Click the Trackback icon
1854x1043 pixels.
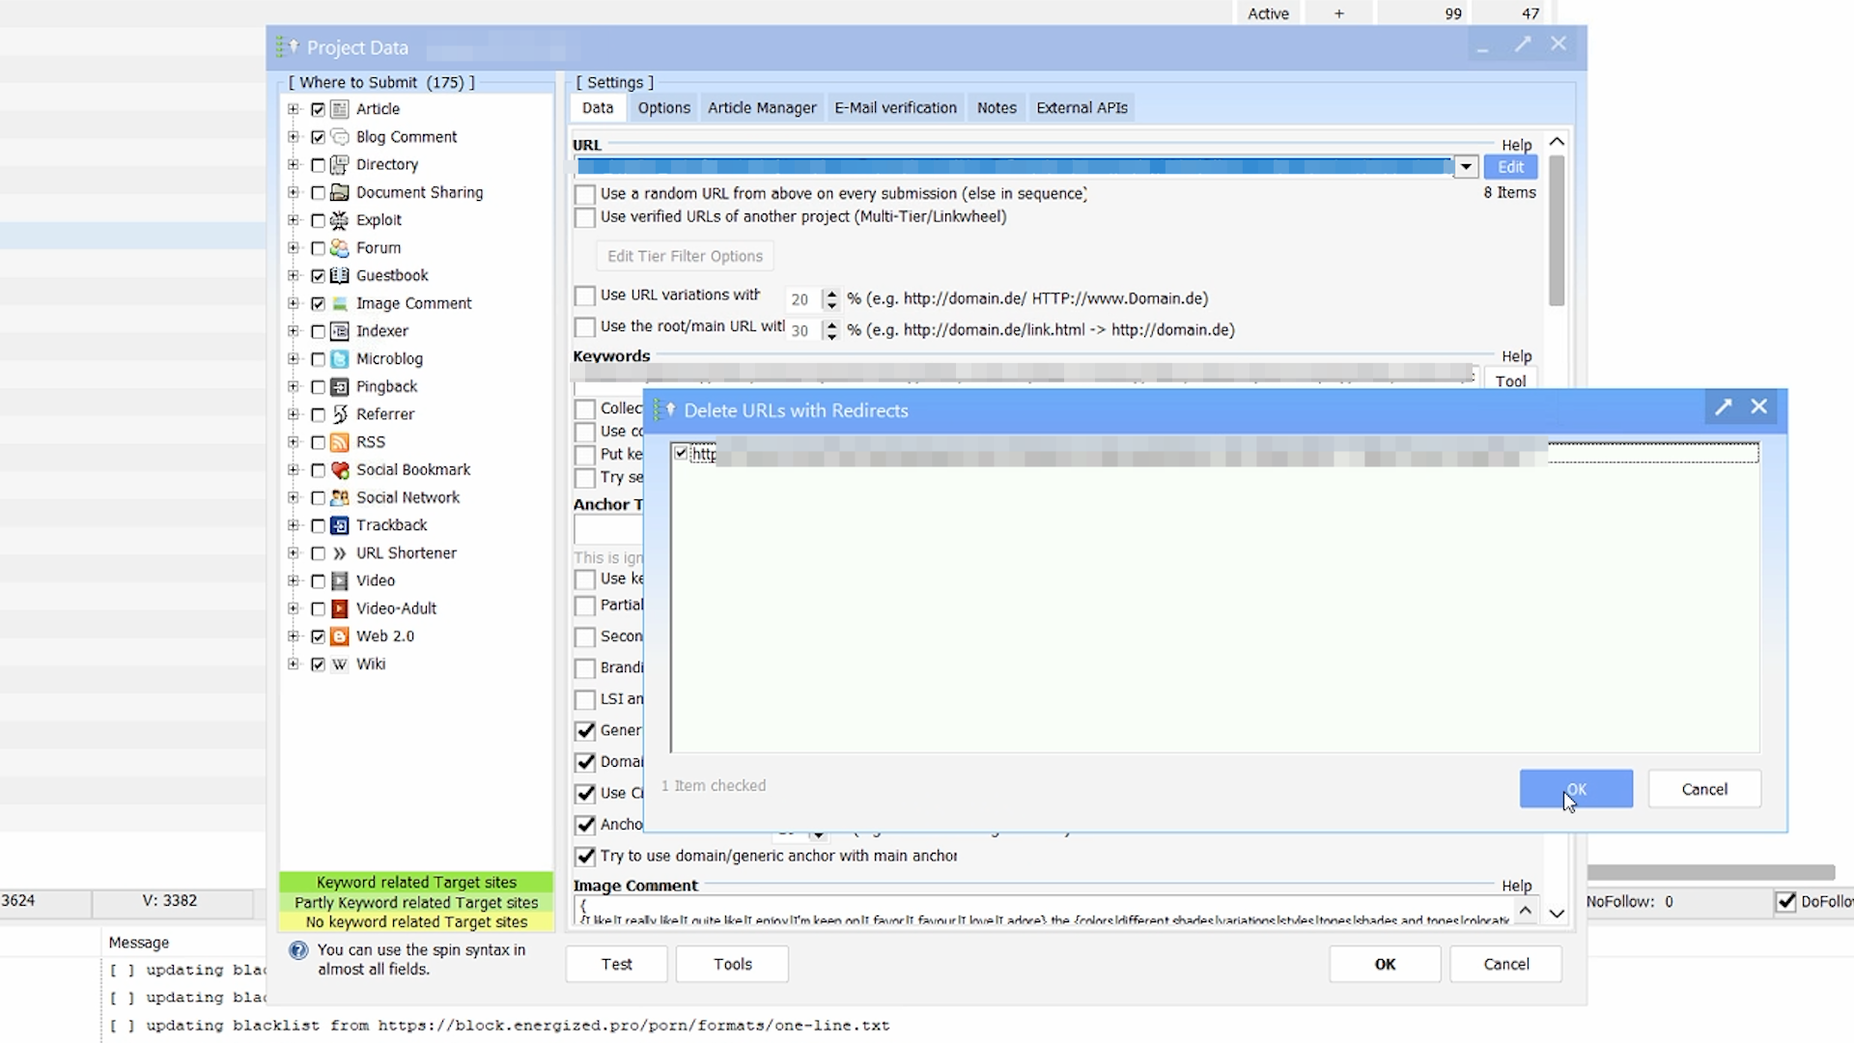(x=340, y=525)
